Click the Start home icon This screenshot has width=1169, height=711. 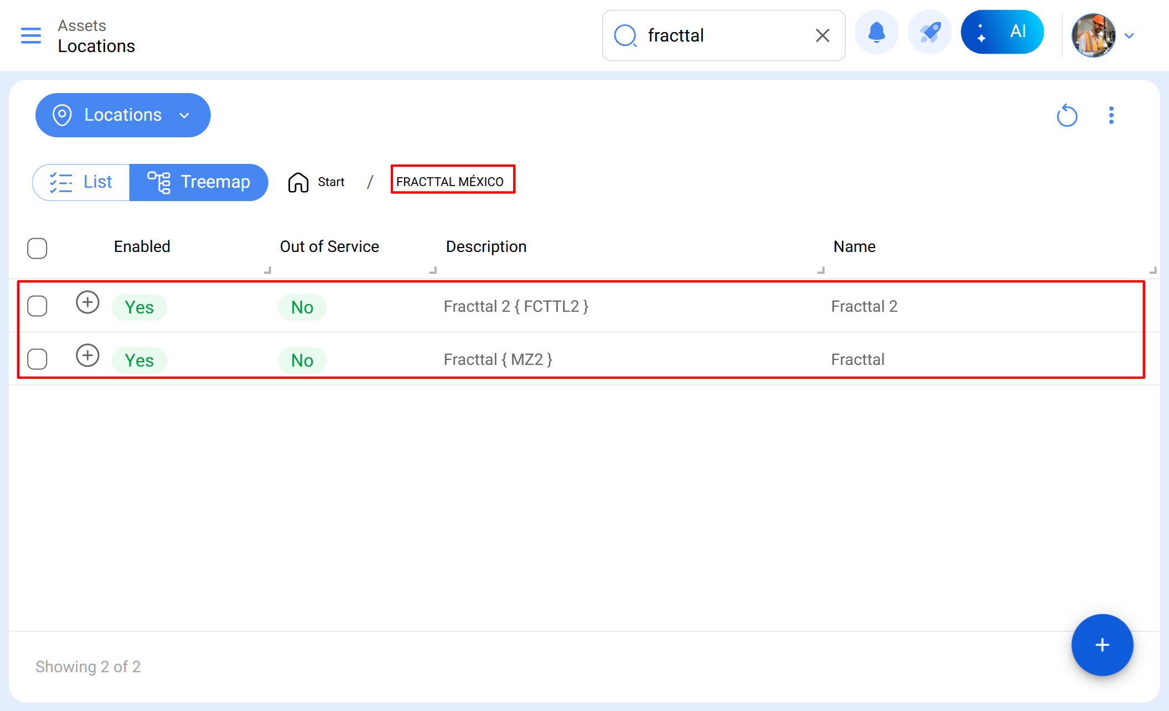(x=298, y=182)
